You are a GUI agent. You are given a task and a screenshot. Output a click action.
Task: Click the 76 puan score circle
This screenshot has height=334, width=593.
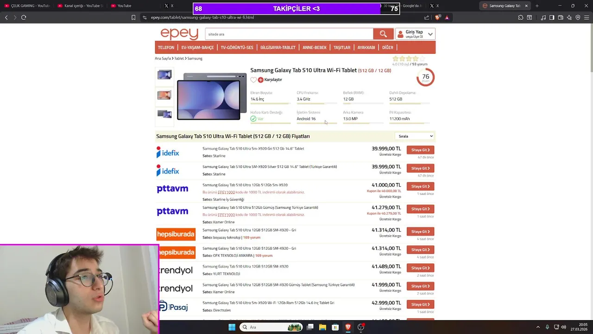click(x=425, y=77)
